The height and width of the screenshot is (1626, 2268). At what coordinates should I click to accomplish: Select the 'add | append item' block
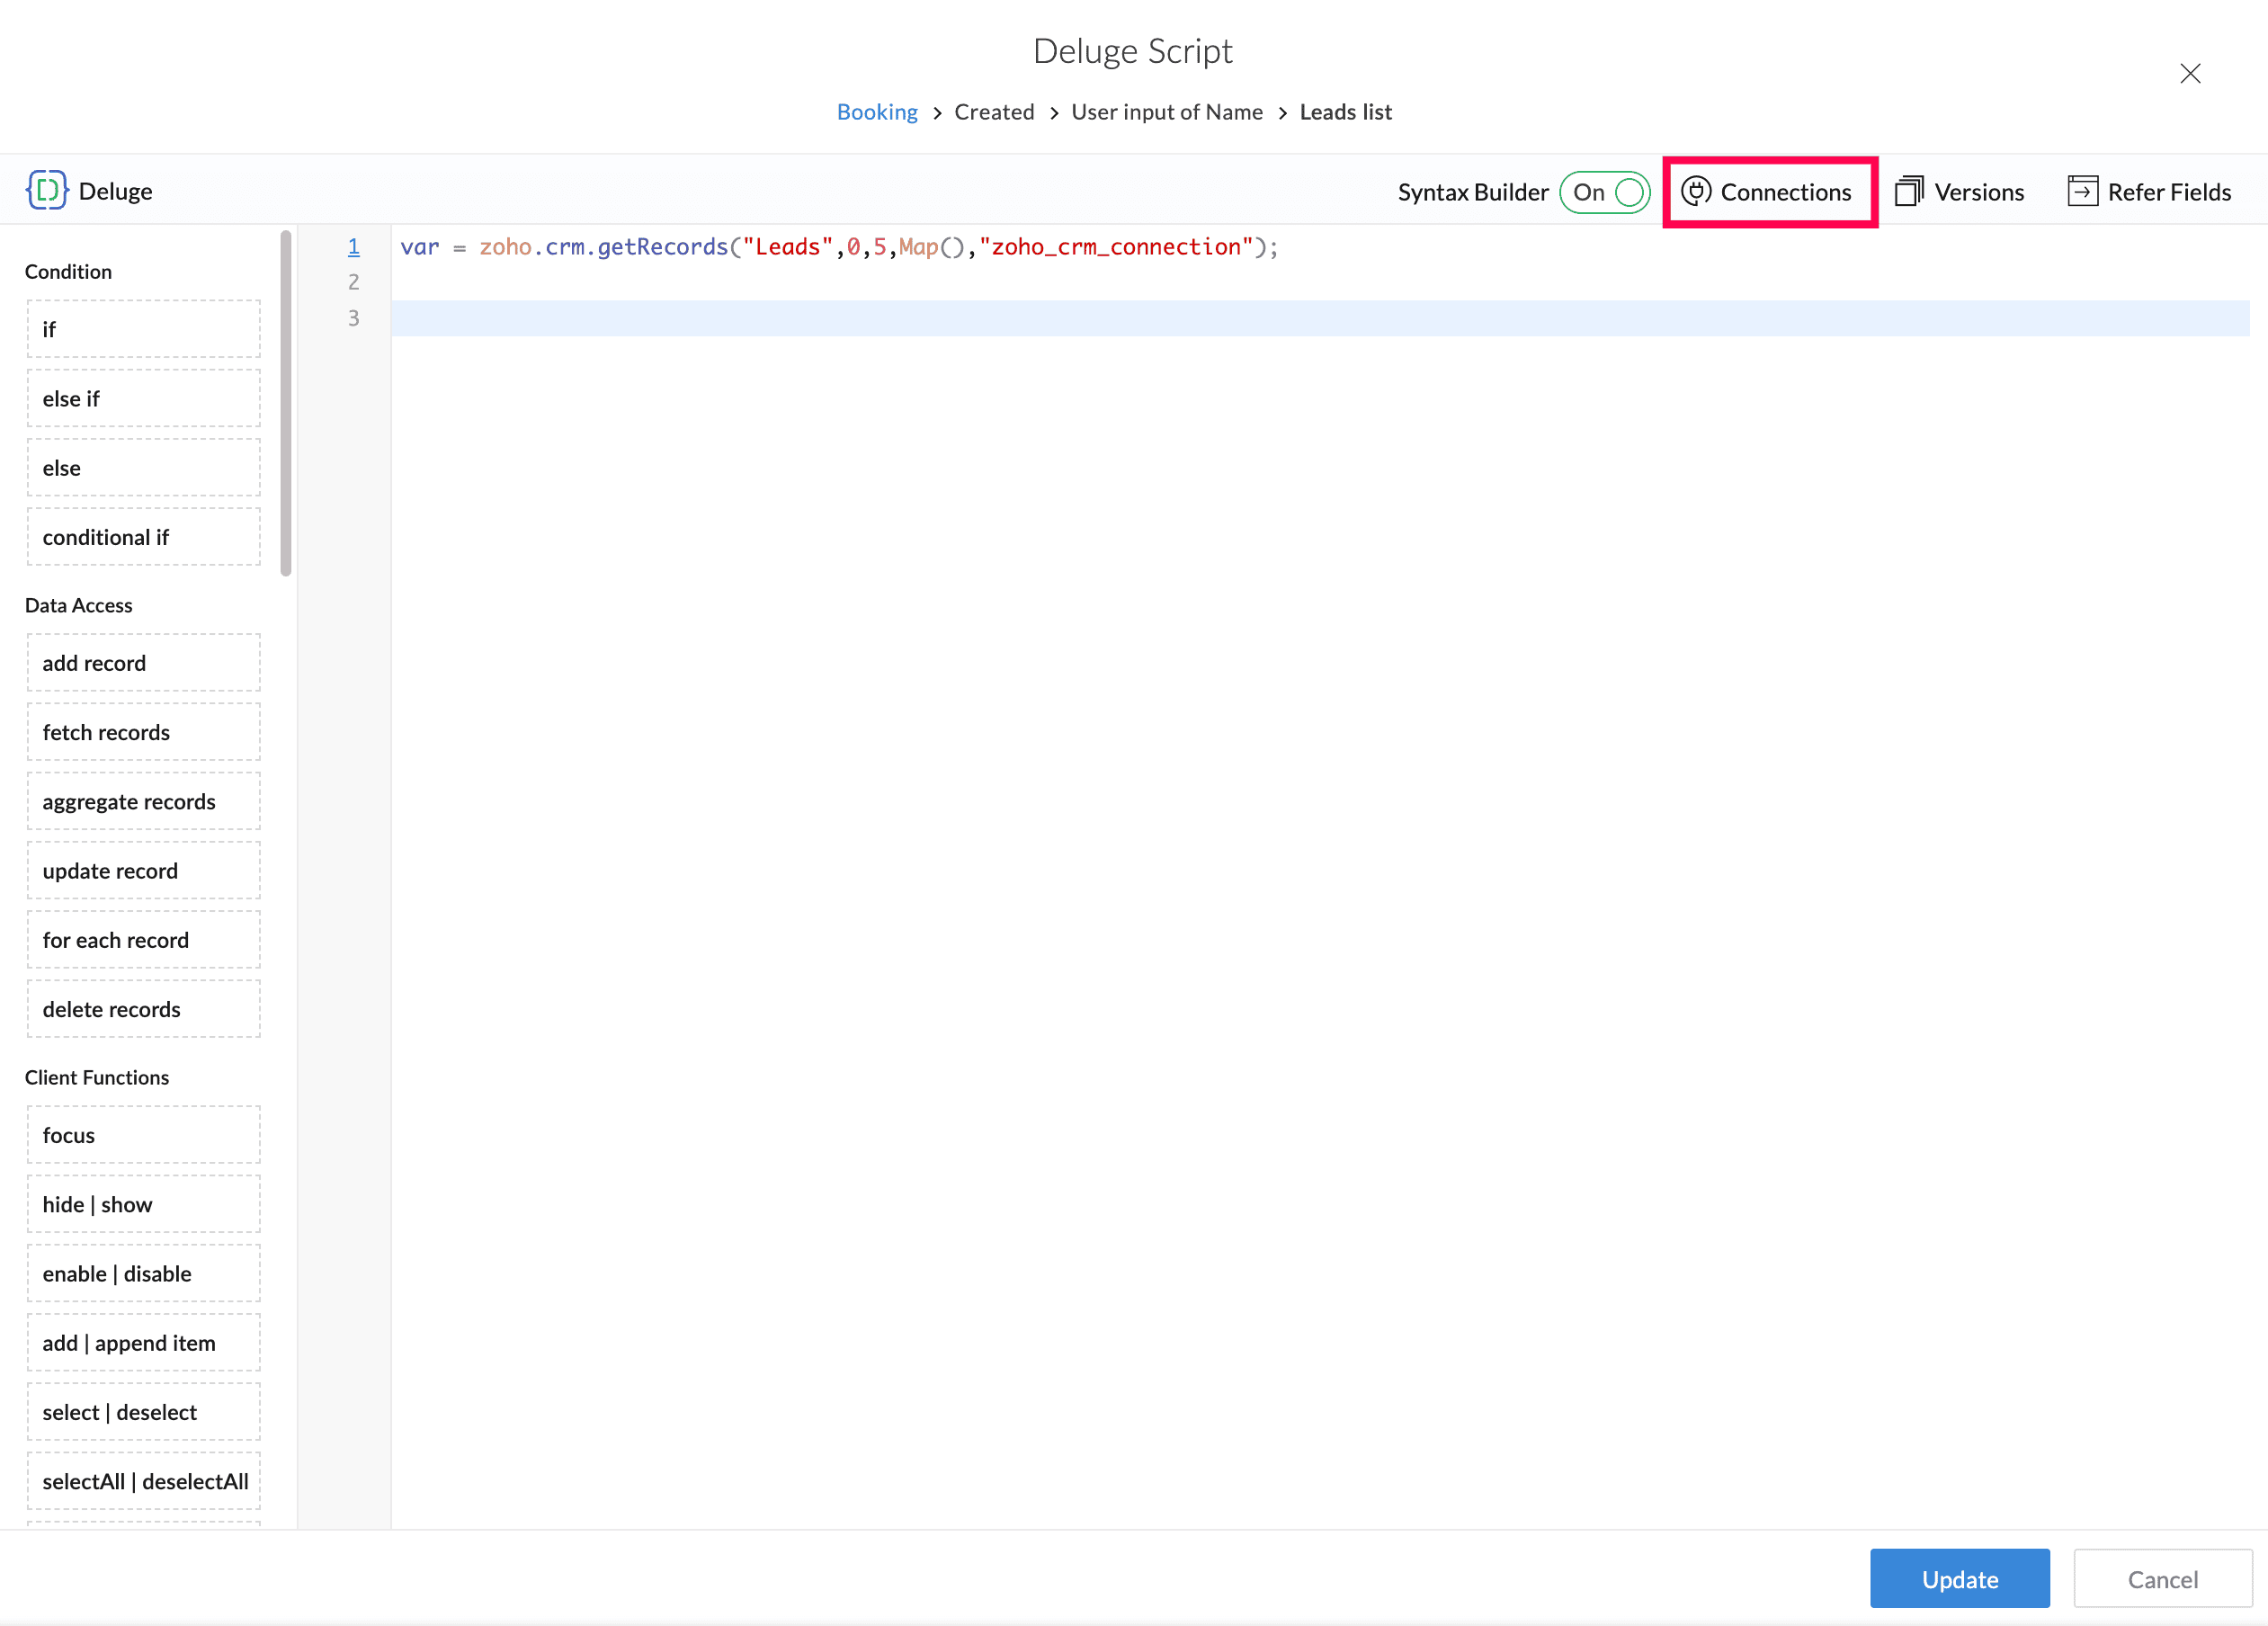143,1343
